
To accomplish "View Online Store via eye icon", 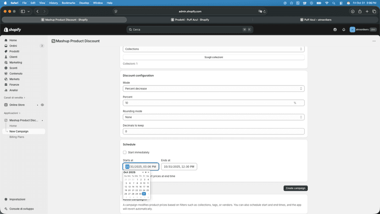I will coord(42,105).
